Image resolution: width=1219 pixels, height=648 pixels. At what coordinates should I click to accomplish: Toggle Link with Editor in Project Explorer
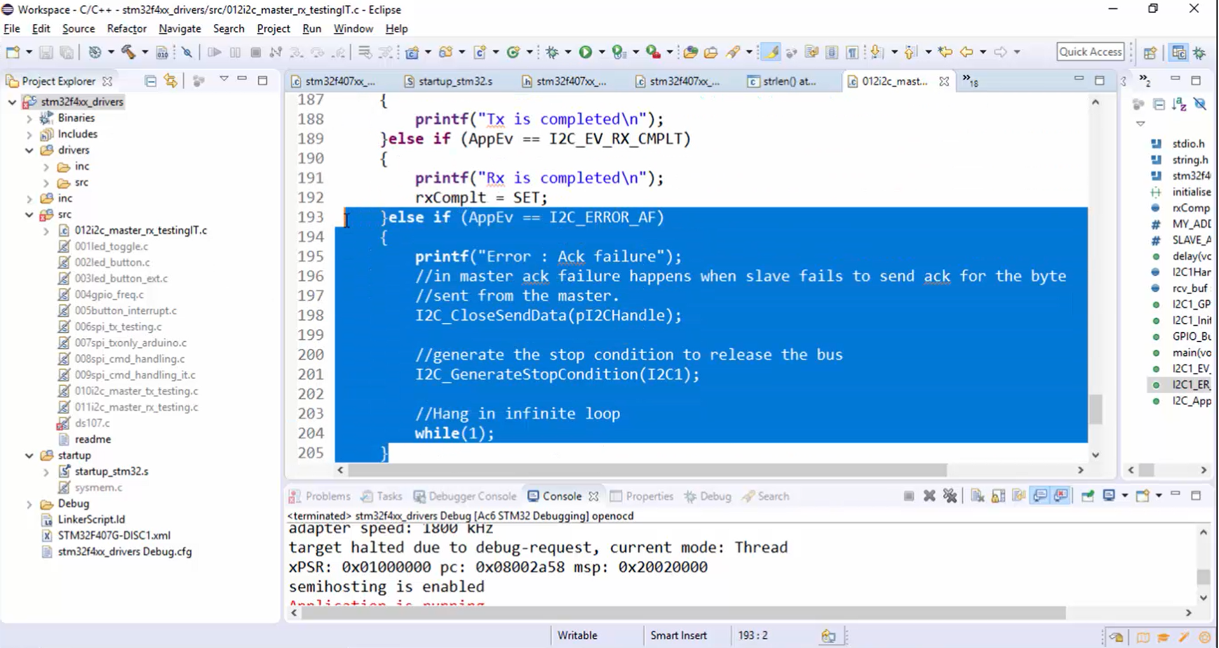170,81
